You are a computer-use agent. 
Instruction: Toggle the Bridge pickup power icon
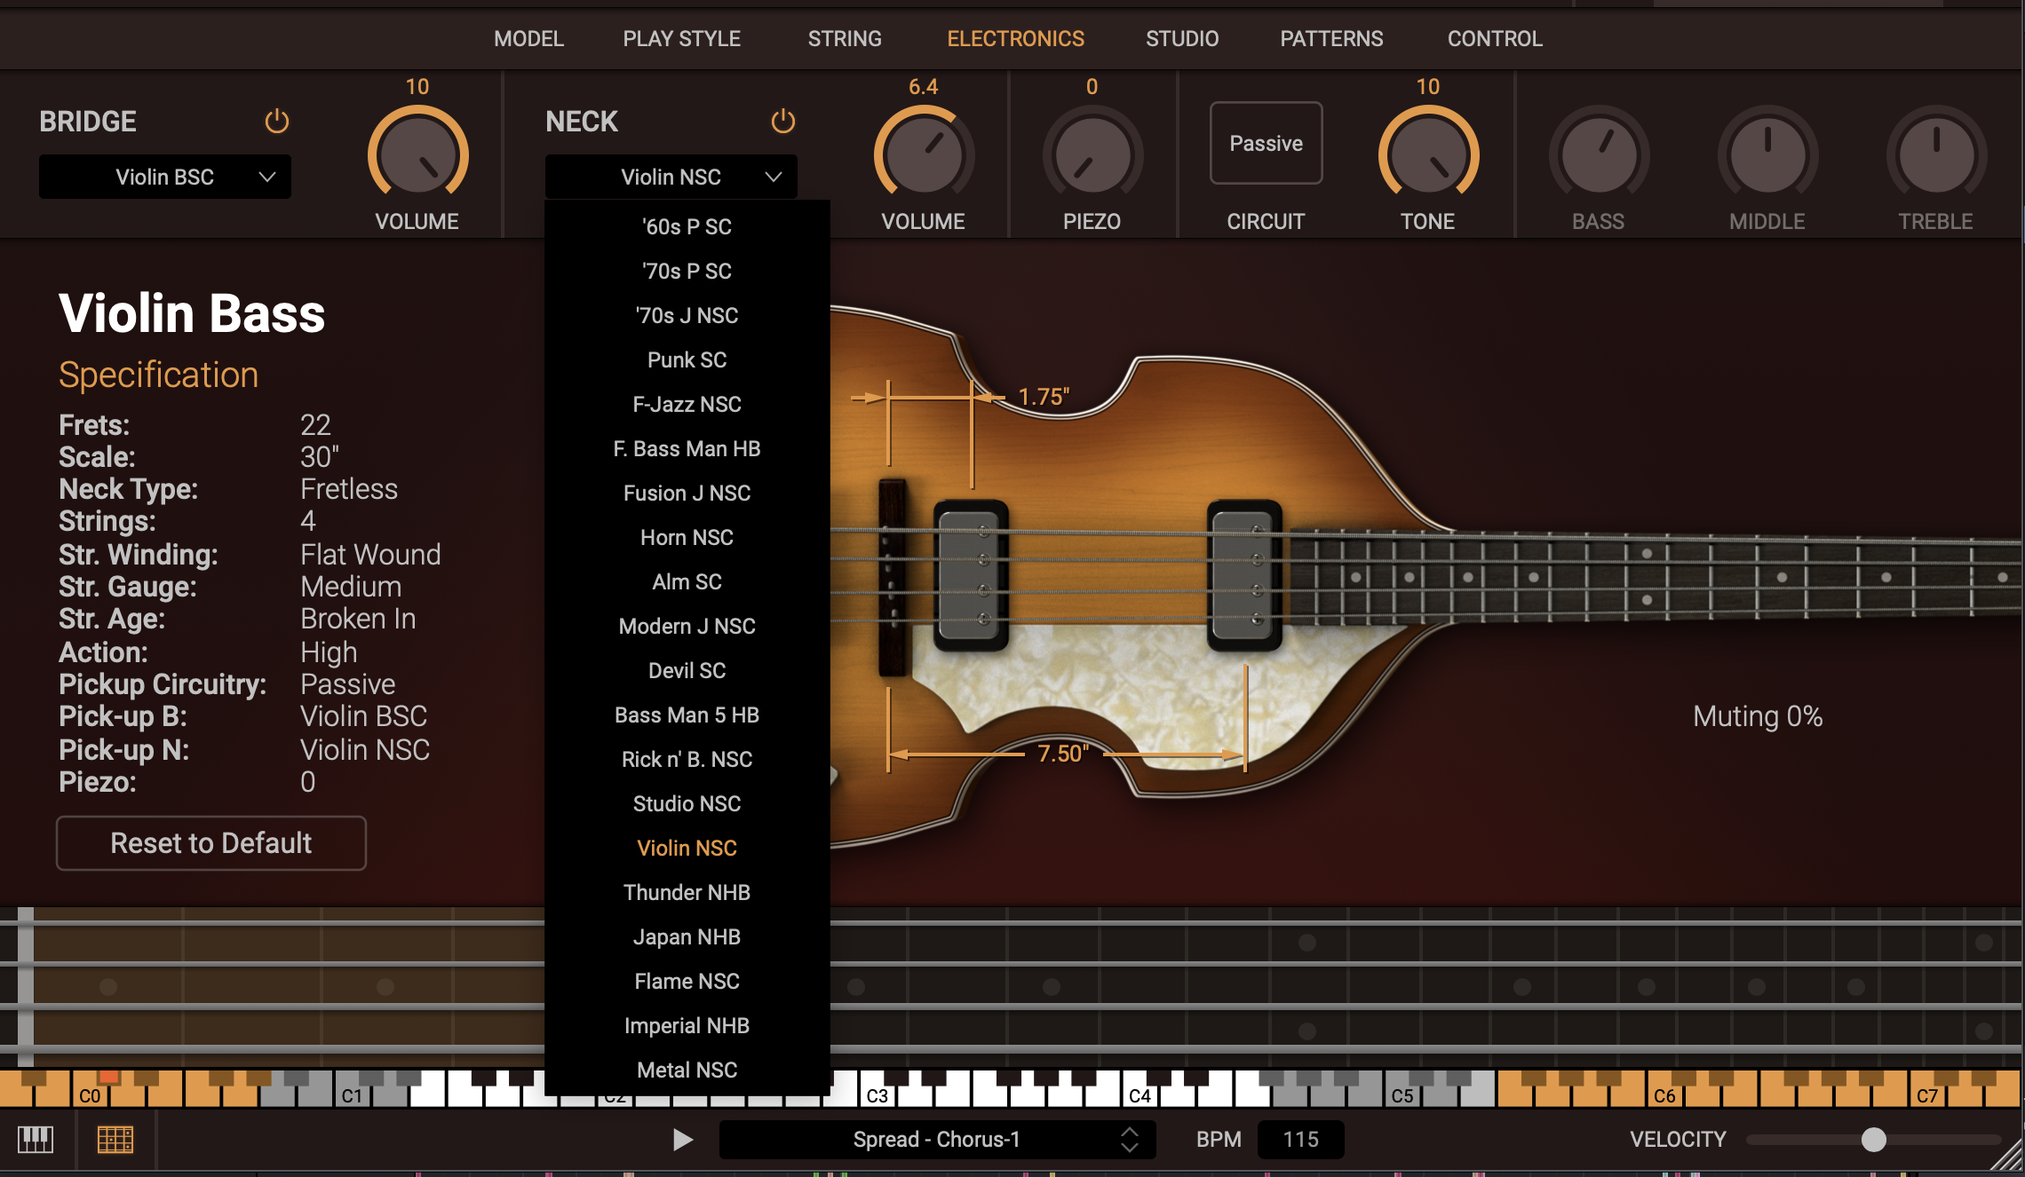click(277, 122)
